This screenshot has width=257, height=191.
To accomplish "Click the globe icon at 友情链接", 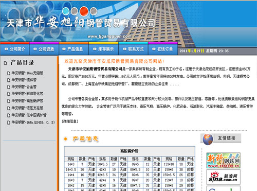I will click(208, 140).
